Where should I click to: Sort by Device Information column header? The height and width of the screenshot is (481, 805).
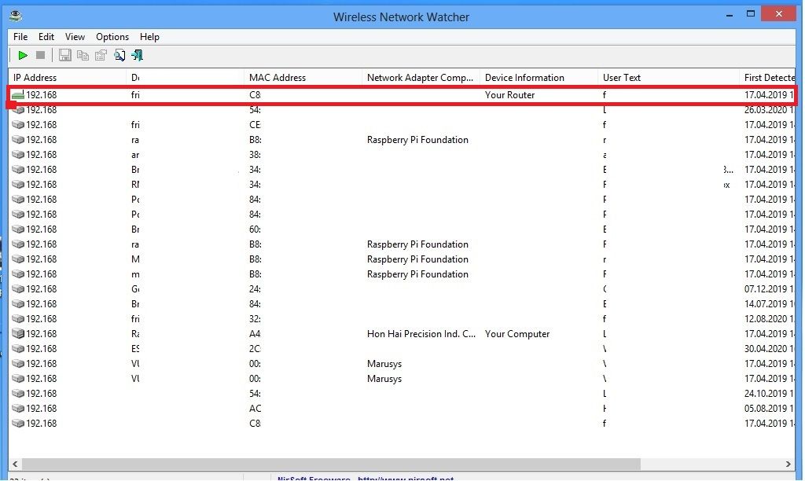[539, 78]
